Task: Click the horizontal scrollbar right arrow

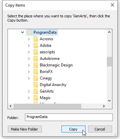Action: [104, 106]
